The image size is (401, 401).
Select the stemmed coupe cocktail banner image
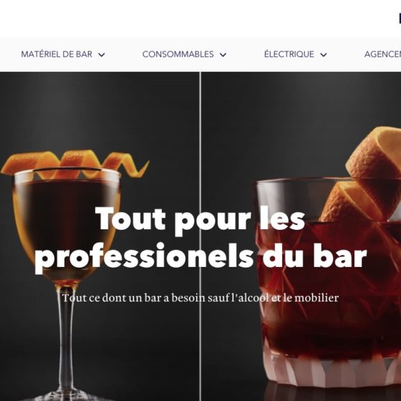tap(100, 236)
